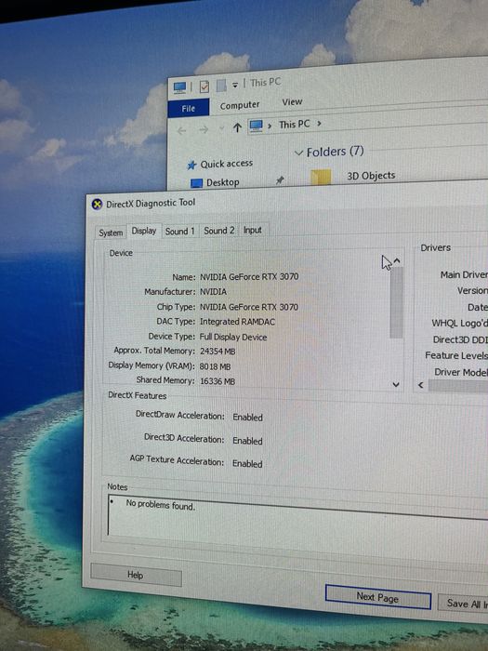The height and width of the screenshot is (651, 488).
Task: Click AGP Texture Acceleration Enabled value
Action: pos(247,464)
